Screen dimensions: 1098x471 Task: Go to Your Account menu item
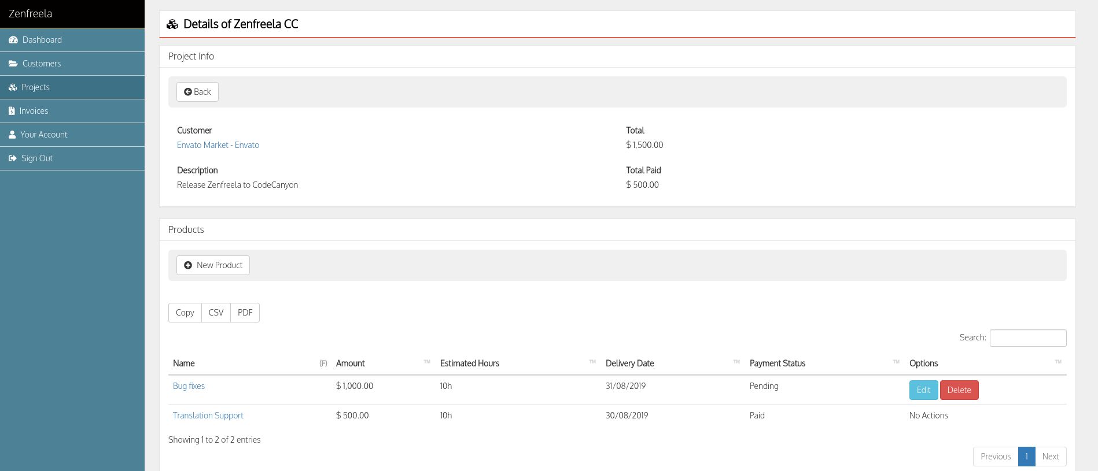pyautogui.click(x=44, y=135)
